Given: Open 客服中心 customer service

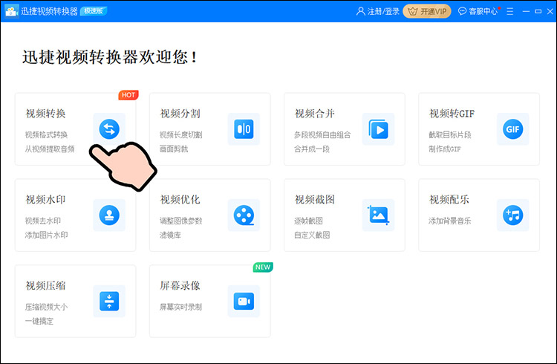Looking at the screenshot, I should (478, 11).
